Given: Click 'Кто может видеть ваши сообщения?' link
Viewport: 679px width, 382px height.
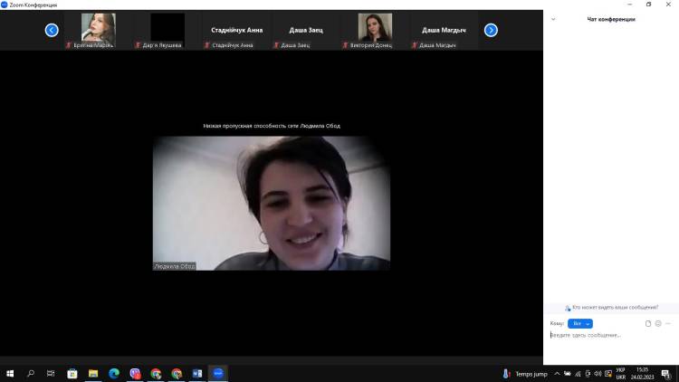Looking at the screenshot, I should click(x=614, y=308).
